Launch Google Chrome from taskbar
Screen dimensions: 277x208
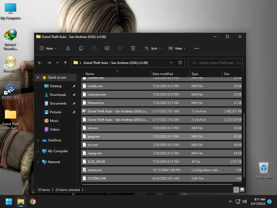pyautogui.click(x=33, y=201)
